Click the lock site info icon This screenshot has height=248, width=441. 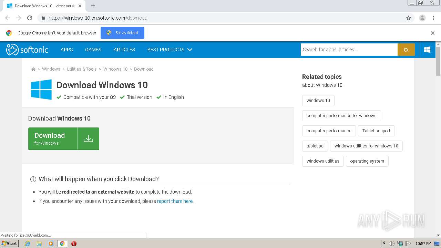point(43,18)
